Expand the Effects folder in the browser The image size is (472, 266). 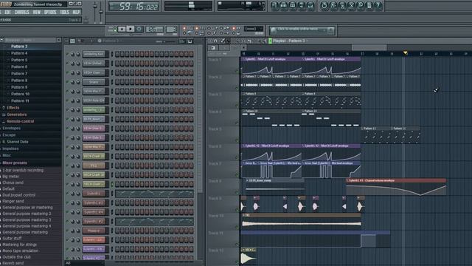tap(13, 108)
